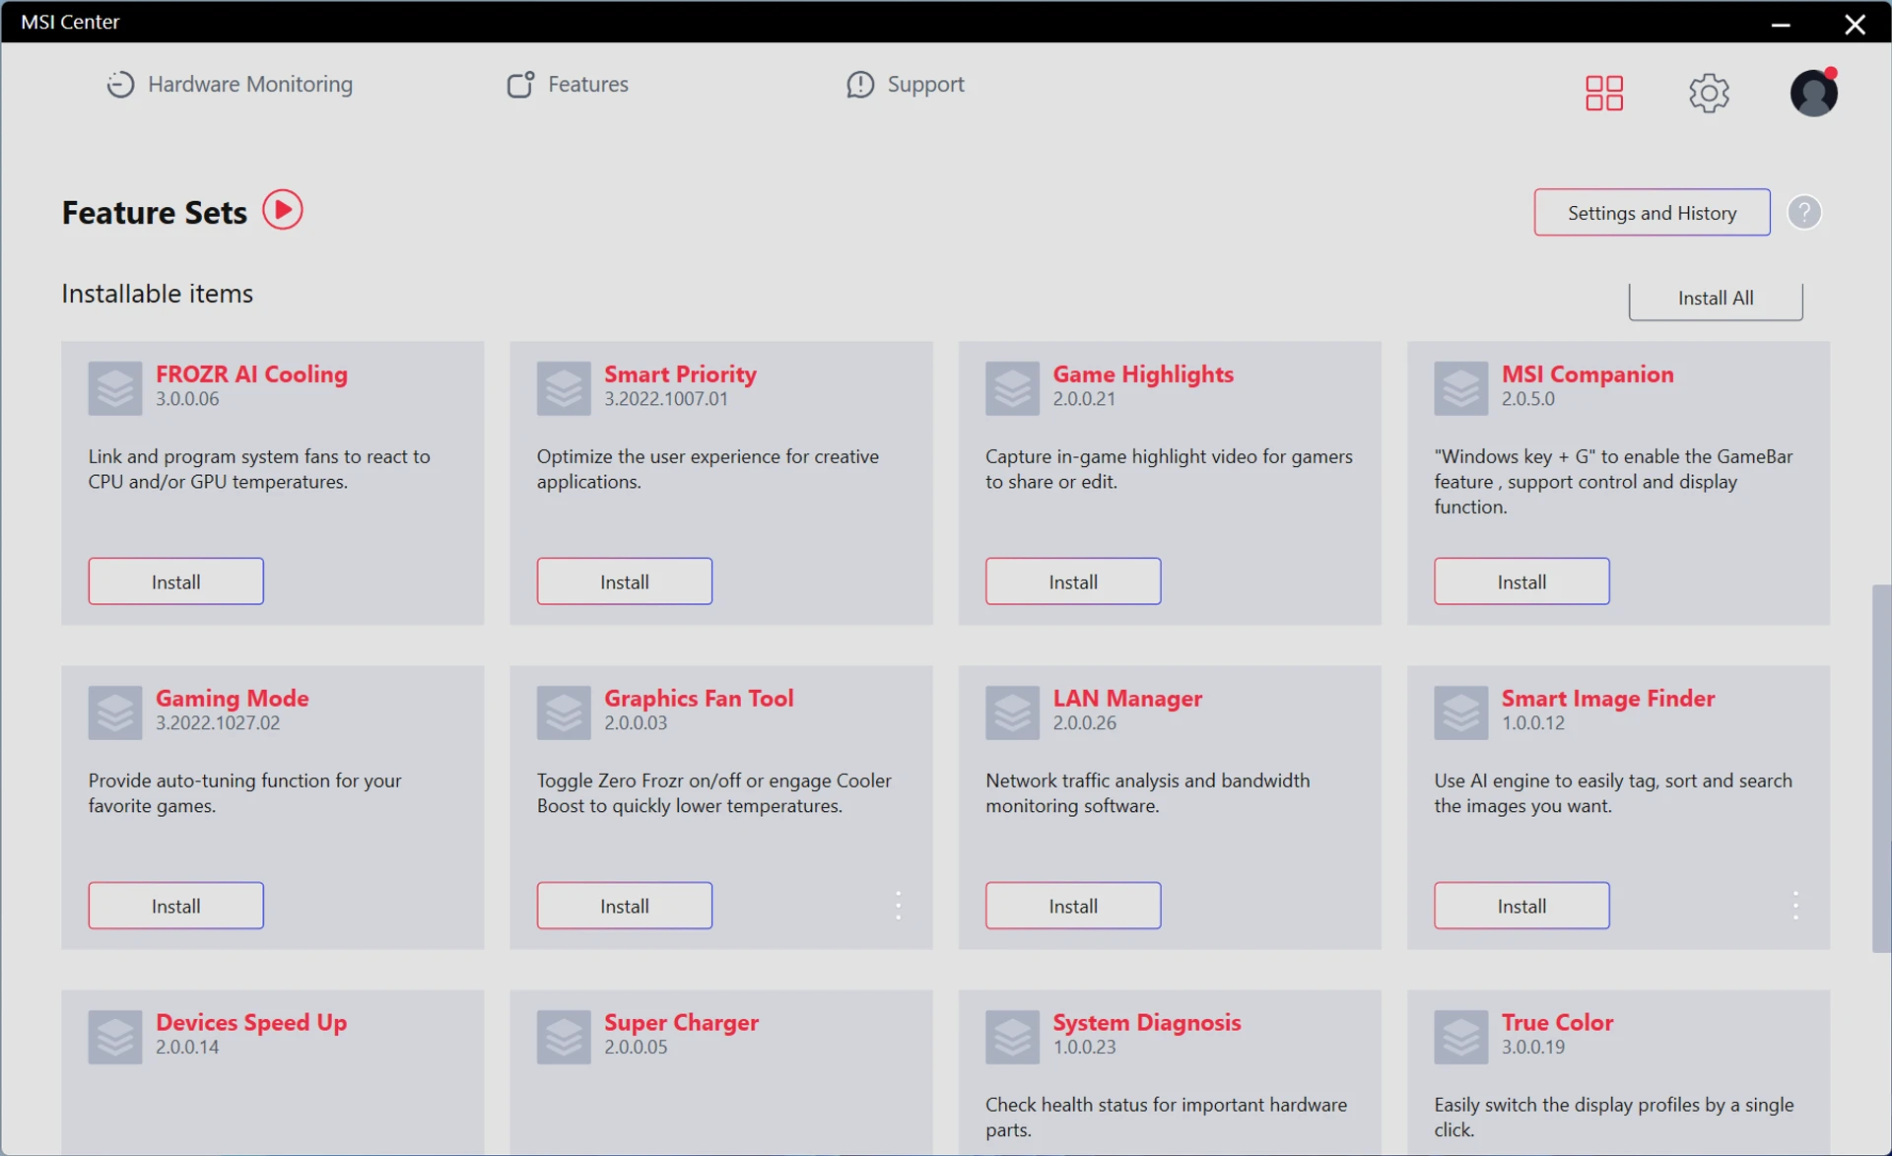Click the vertical scrollbar thumb
1892x1156 pixels.
1881,769
